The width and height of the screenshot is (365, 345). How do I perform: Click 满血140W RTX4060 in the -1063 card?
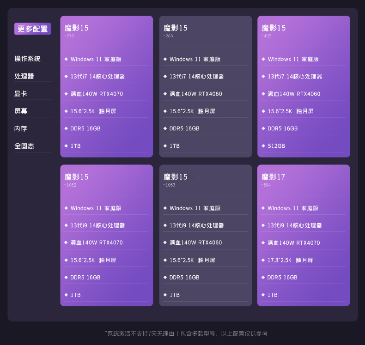point(196,242)
